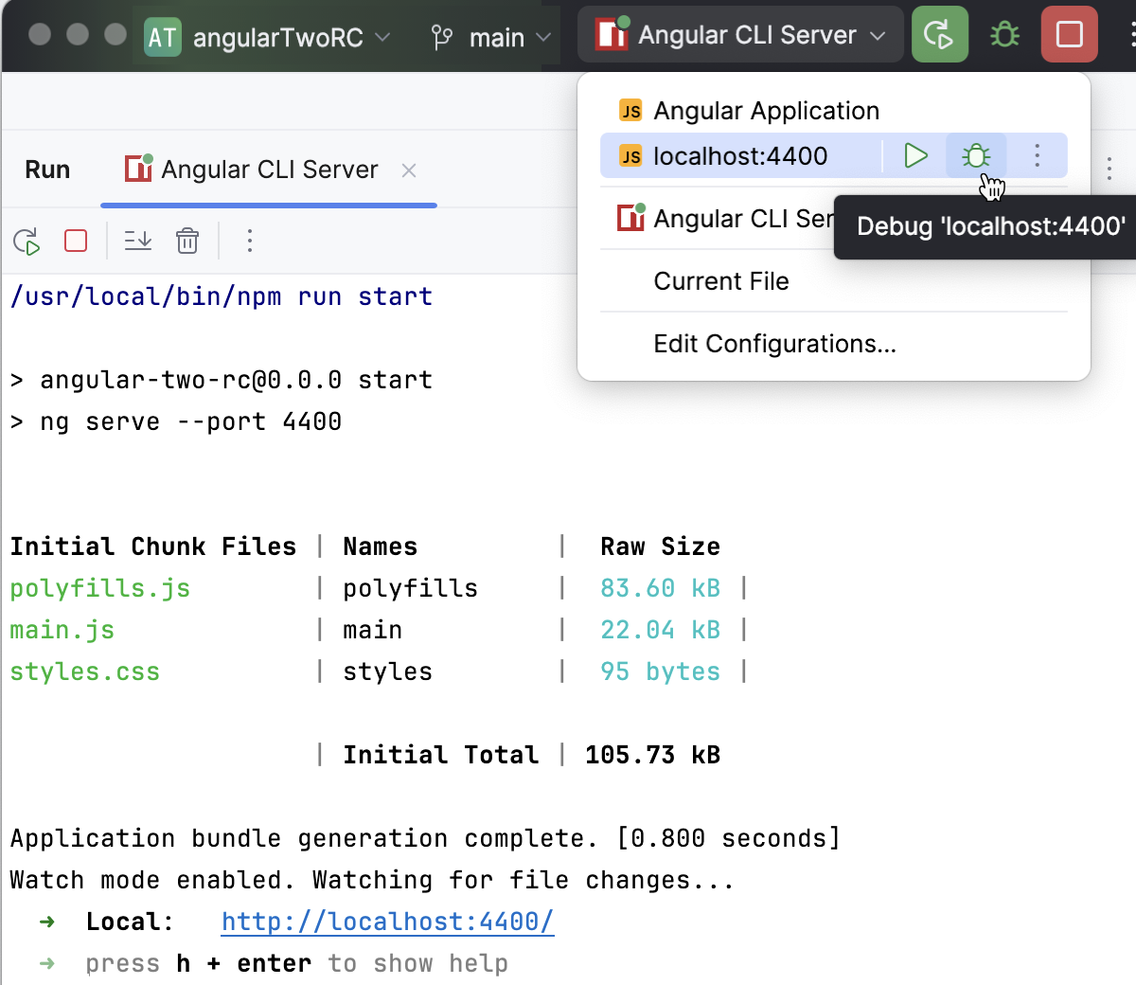Select Current File from the configurations menu

tap(721, 280)
